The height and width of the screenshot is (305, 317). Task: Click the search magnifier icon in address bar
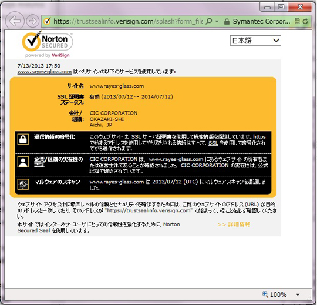click(x=209, y=21)
